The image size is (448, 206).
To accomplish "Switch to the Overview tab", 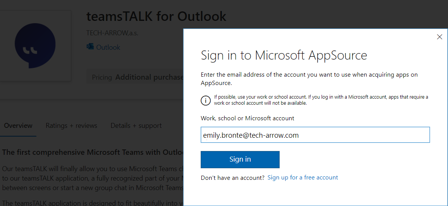I will pyautogui.click(x=18, y=126).
